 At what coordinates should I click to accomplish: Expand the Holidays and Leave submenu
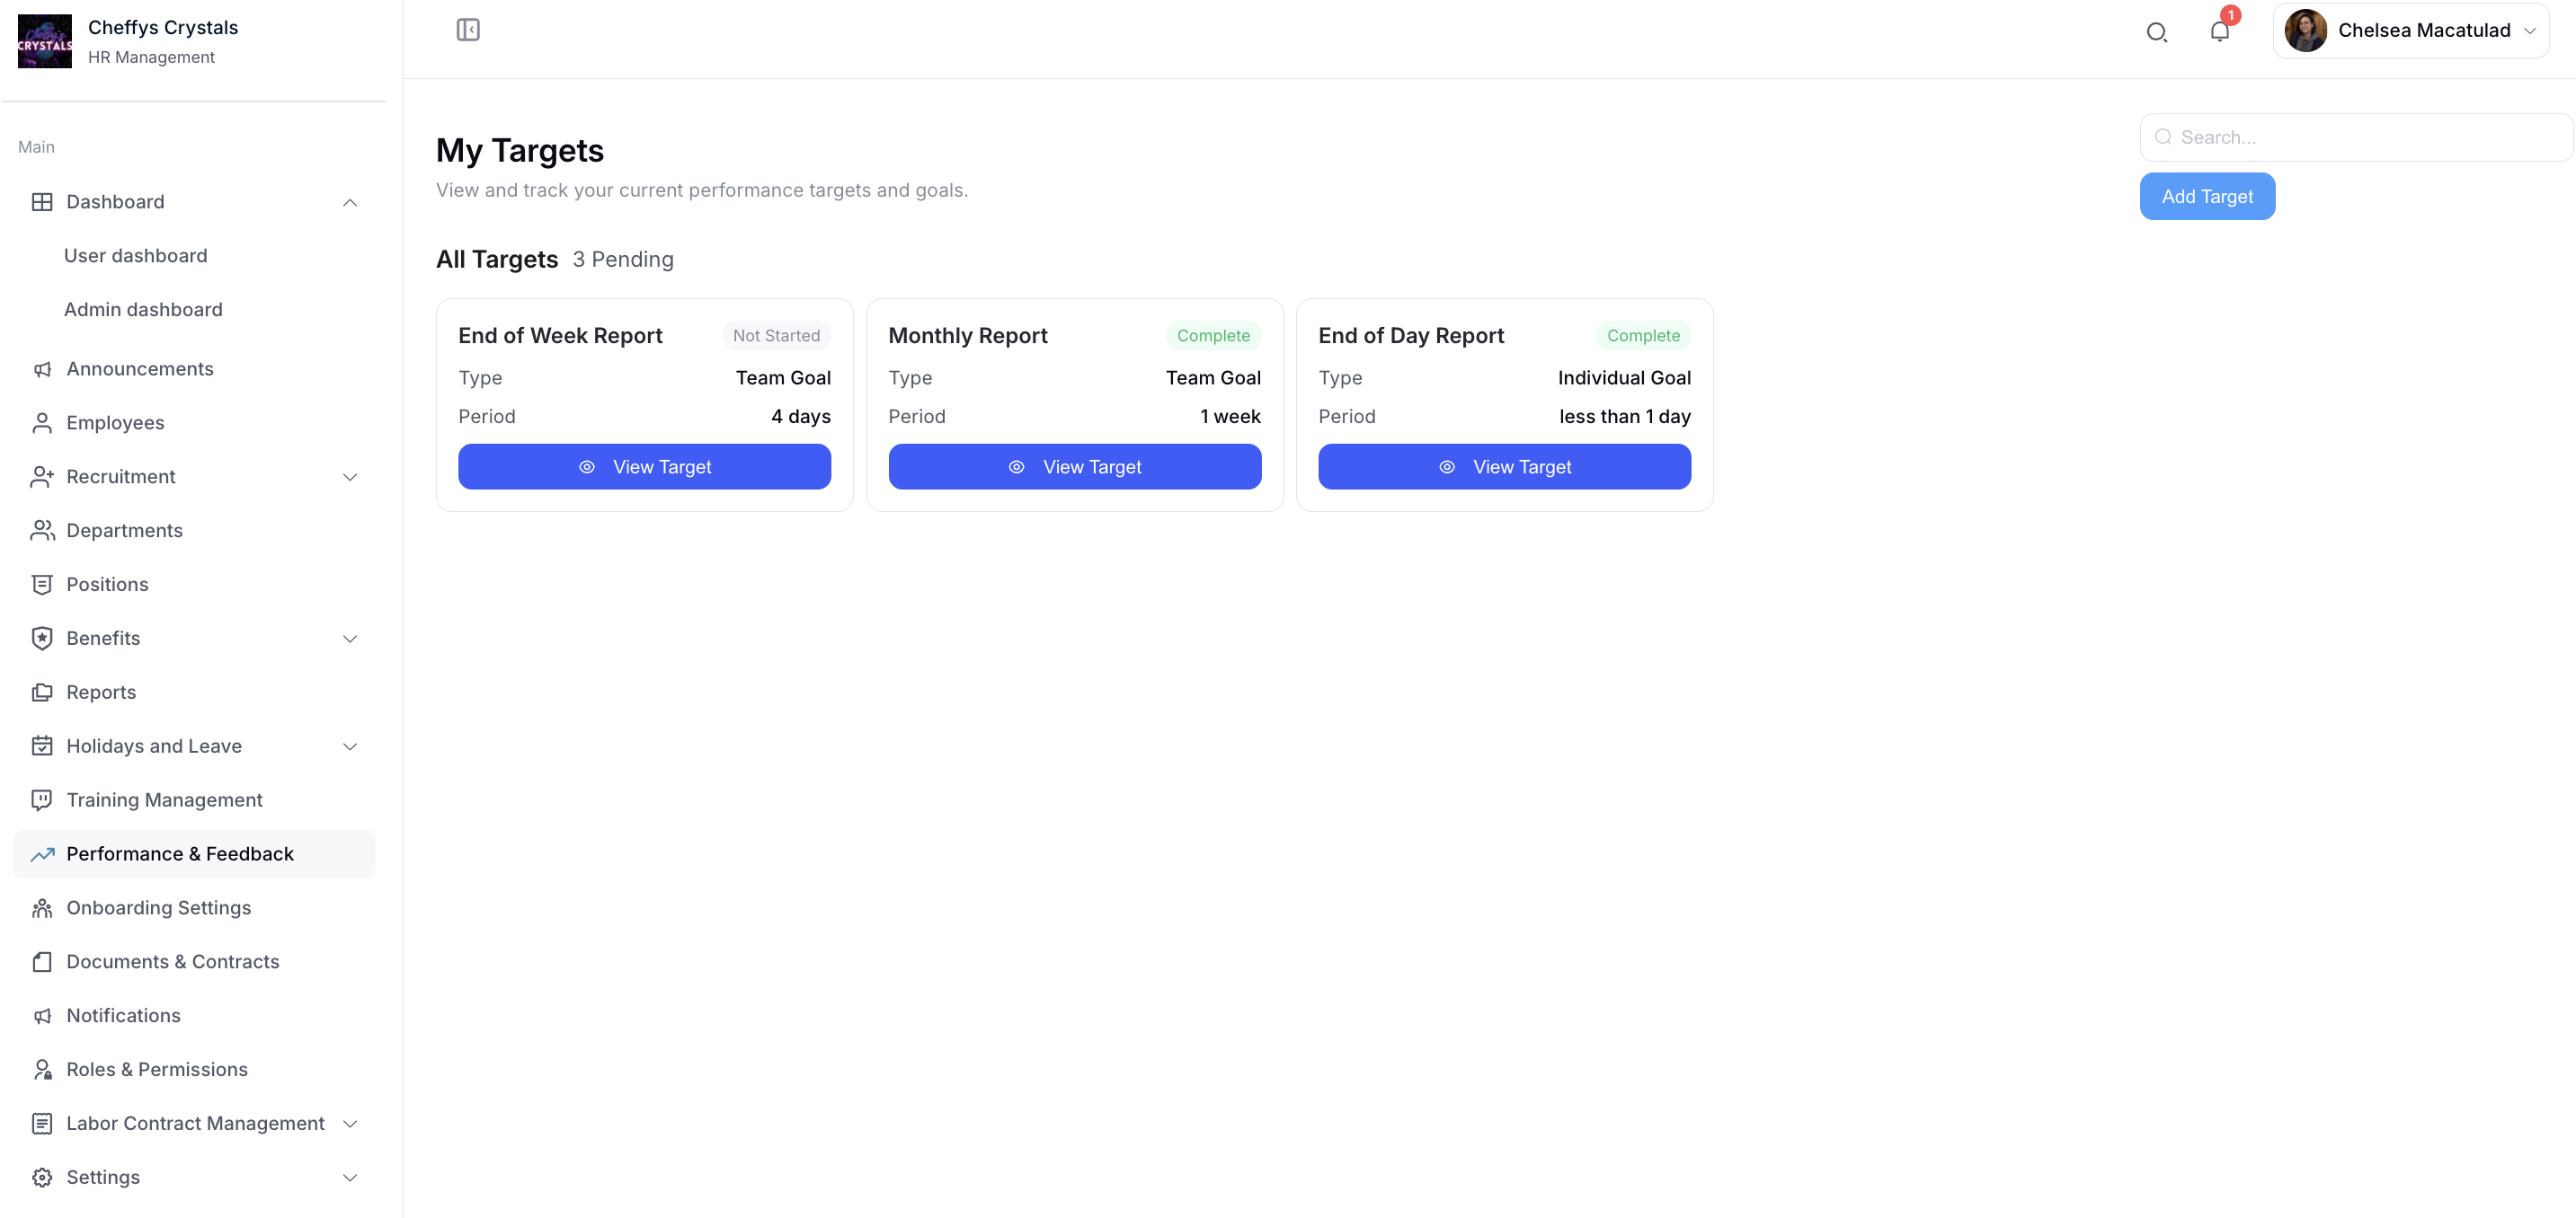coord(350,746)
